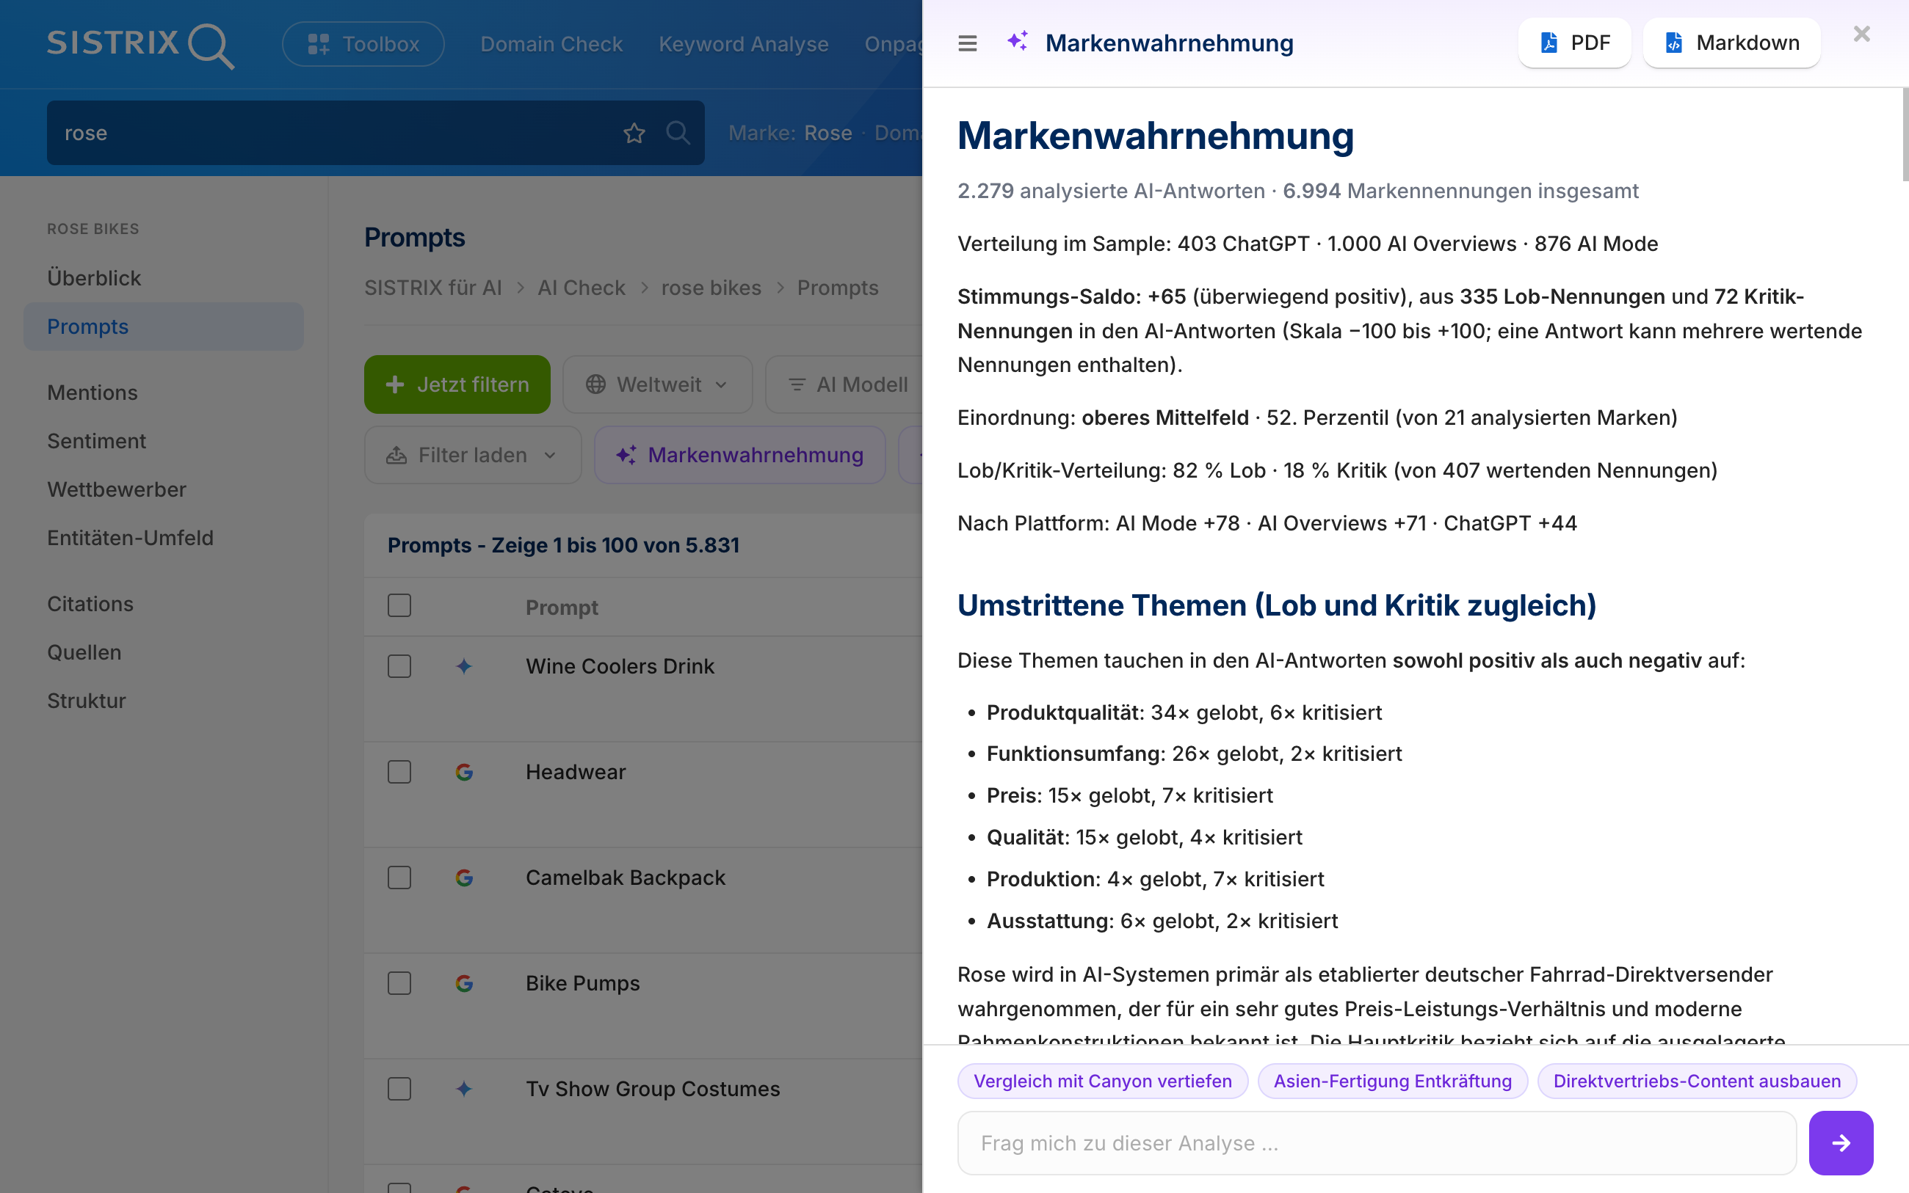
Task: Open Sentiment in the sidebar
Action: (x=164, y=441)
